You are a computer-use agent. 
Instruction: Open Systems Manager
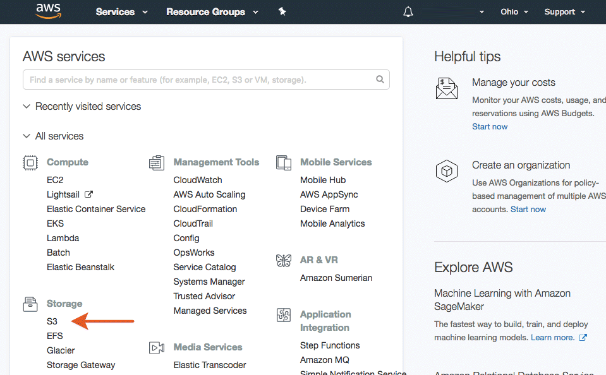tap(209, 282)
